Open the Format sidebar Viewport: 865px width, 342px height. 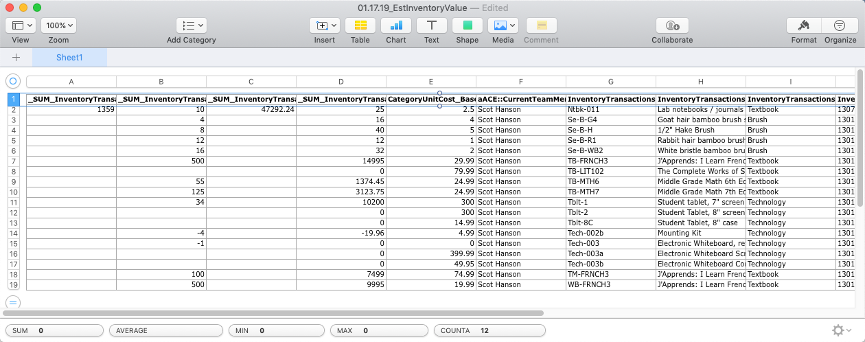coord(803,25)
